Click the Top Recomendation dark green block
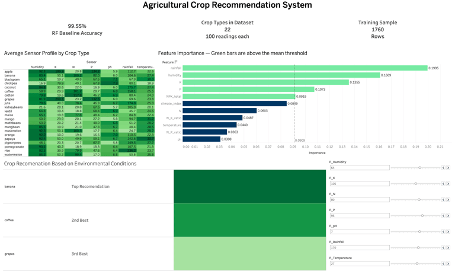The height and width of the screenshot is (271, 455). point(250,186)
